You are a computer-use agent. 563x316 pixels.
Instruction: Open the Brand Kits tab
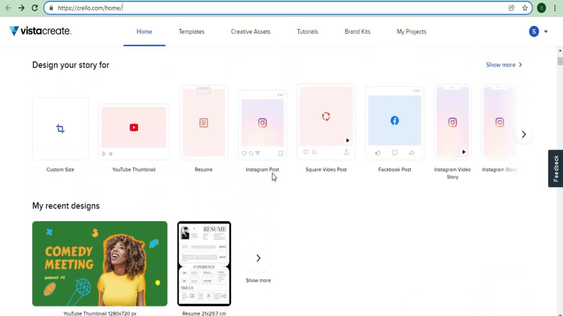pyautogui.click(x=358, y=32)
